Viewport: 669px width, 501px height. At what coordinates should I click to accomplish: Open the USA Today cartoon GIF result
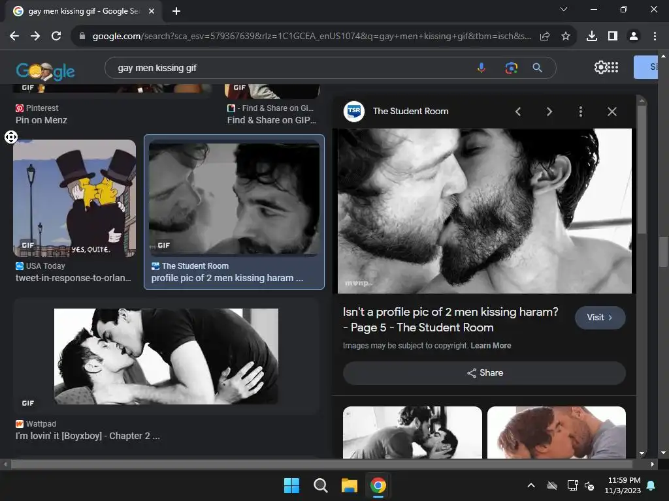(74, 198)
